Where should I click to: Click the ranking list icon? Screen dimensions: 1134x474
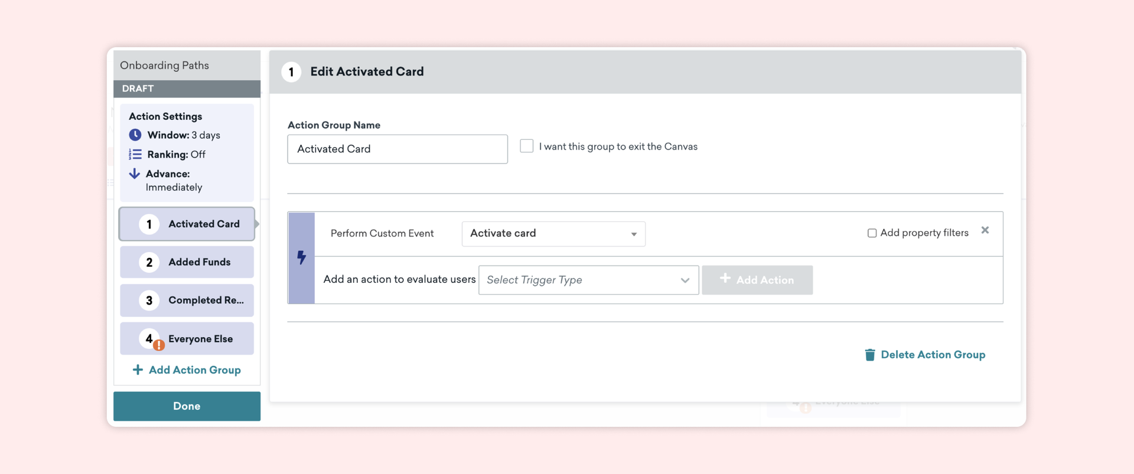pos(135,154)
